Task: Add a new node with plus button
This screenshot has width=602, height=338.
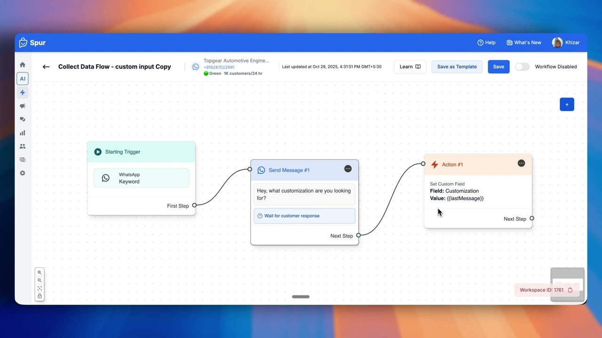Action: [x=567, y=105]
